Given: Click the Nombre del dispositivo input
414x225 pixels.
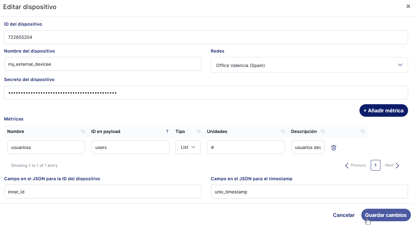Looking at the screenshot, I should click(102, 64).
